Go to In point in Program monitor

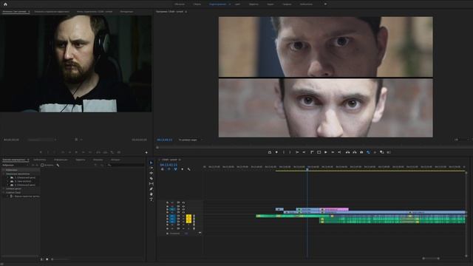point(297,152)
